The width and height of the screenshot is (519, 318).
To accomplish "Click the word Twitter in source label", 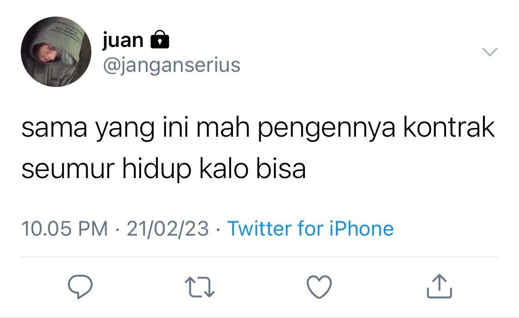I will tap(259, 229).
